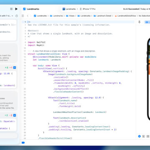The width and height of the screenshot is (150, 150).
Task: Click the 'import SwiftUI' code line
Action: (x=37, y=42)
